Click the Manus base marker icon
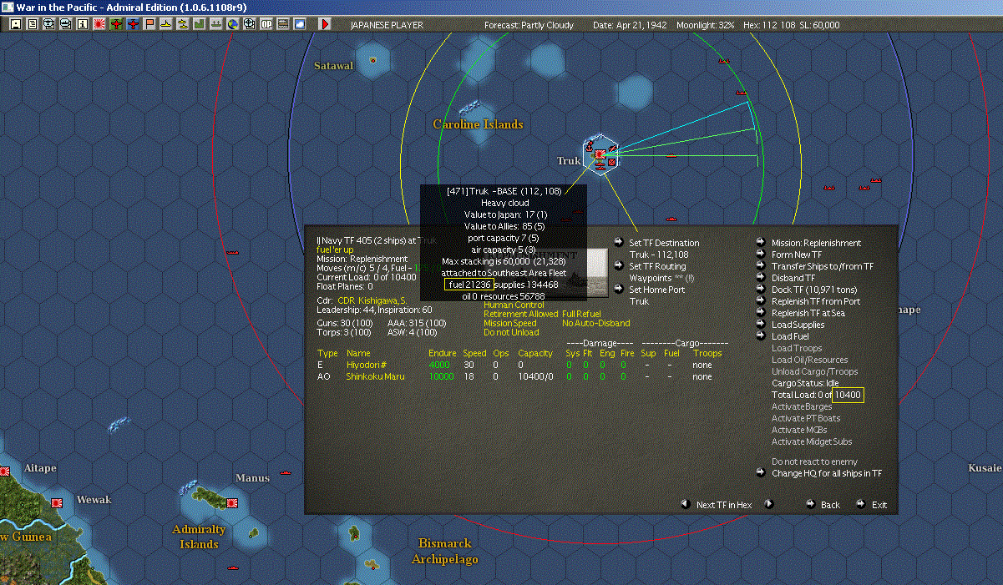1003x585 pixels. (232, 503)
